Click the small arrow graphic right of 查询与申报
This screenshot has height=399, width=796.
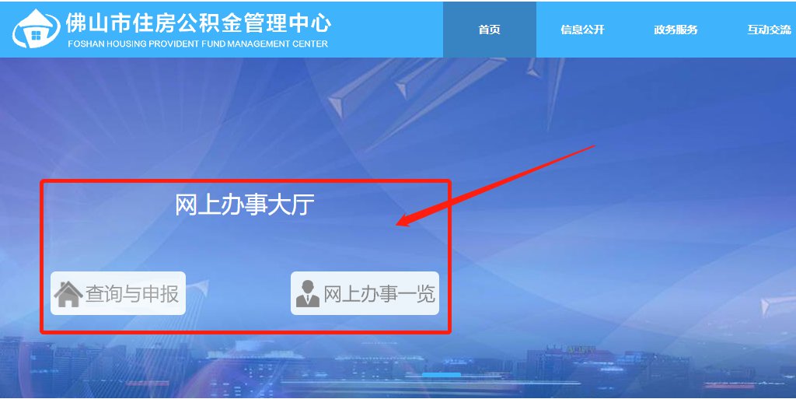tap(201, 289)
